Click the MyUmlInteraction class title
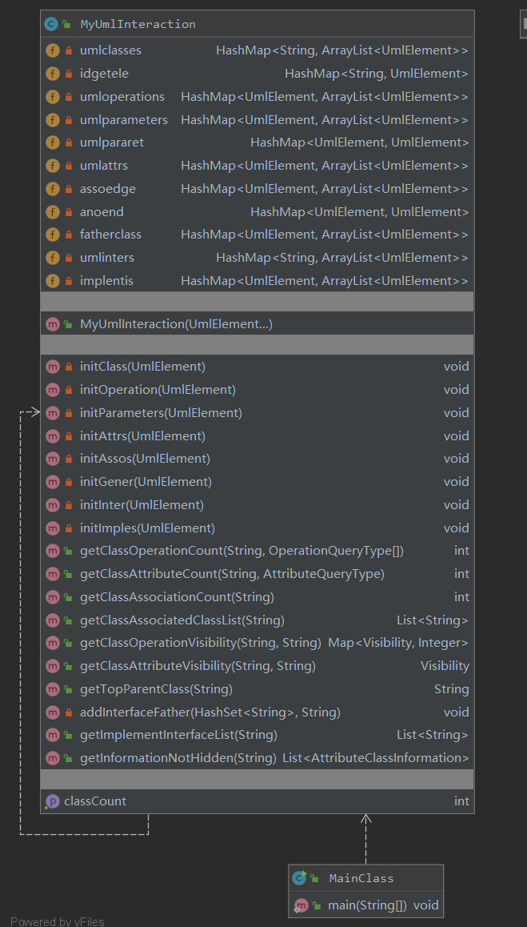This screenshot has width=527, height=927. coord(138,24)
